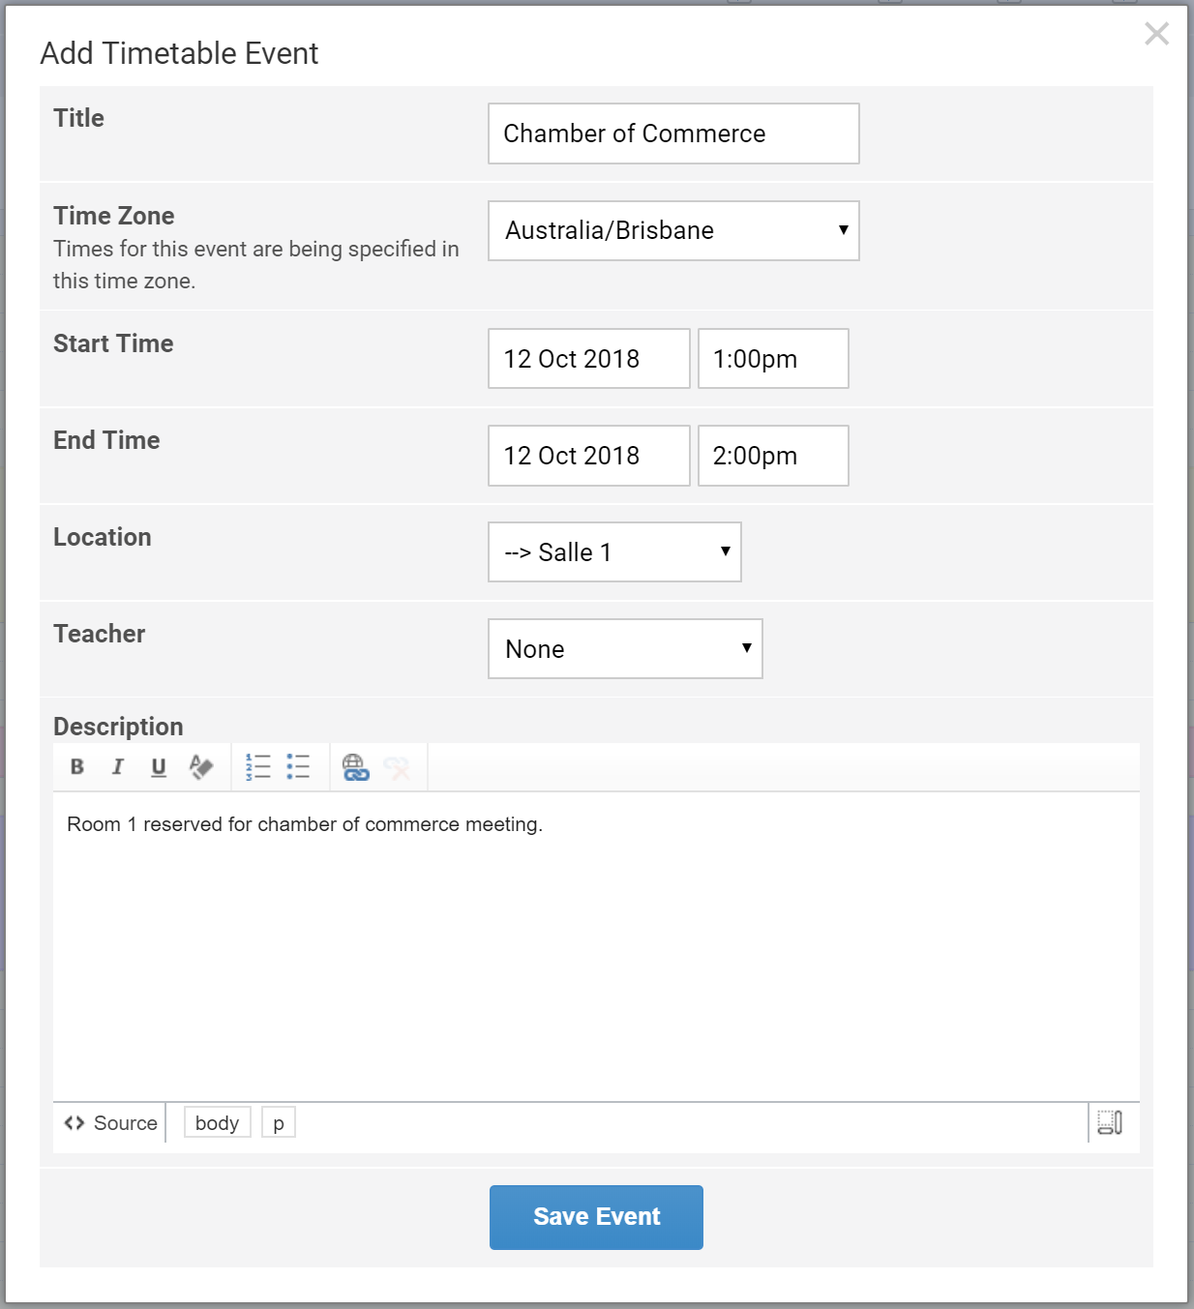Click the remove format eraser icon
This screenshot has height=1309, width=1194.
[x=200, y=767]
